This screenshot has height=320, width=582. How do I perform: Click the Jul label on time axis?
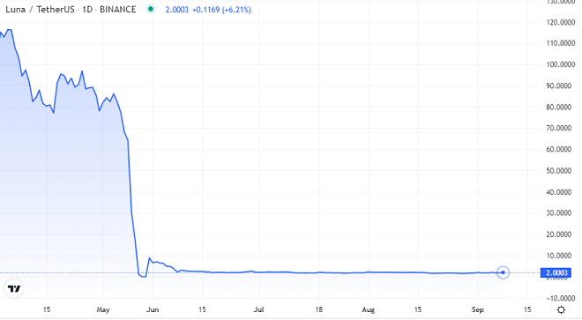coord(258,309)
